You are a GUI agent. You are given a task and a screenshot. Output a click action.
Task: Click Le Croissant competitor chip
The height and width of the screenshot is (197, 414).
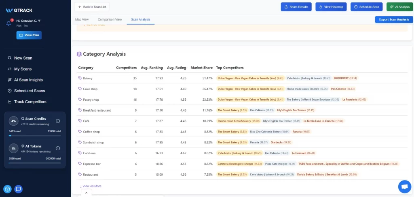(303, 153)
